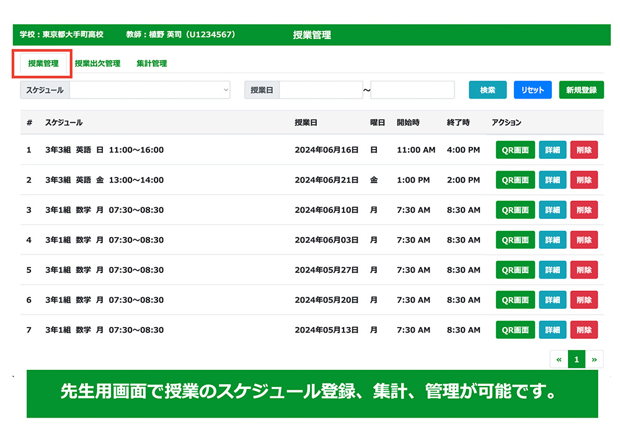620x430 pixels.
Task: Open QR画面 for the 2024年06月03日 class
Action: [515, 240]
